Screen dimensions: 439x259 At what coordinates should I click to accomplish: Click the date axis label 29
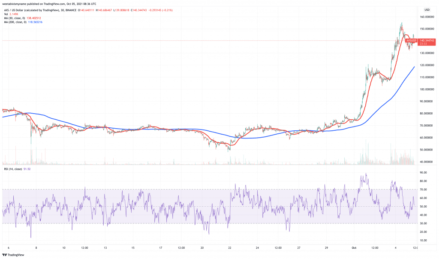[326, 248]
